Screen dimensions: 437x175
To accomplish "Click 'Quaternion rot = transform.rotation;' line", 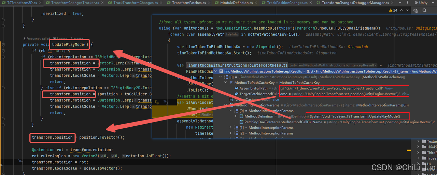I will point(72,150).
